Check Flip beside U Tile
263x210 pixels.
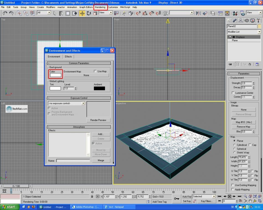tap(252, 171)
